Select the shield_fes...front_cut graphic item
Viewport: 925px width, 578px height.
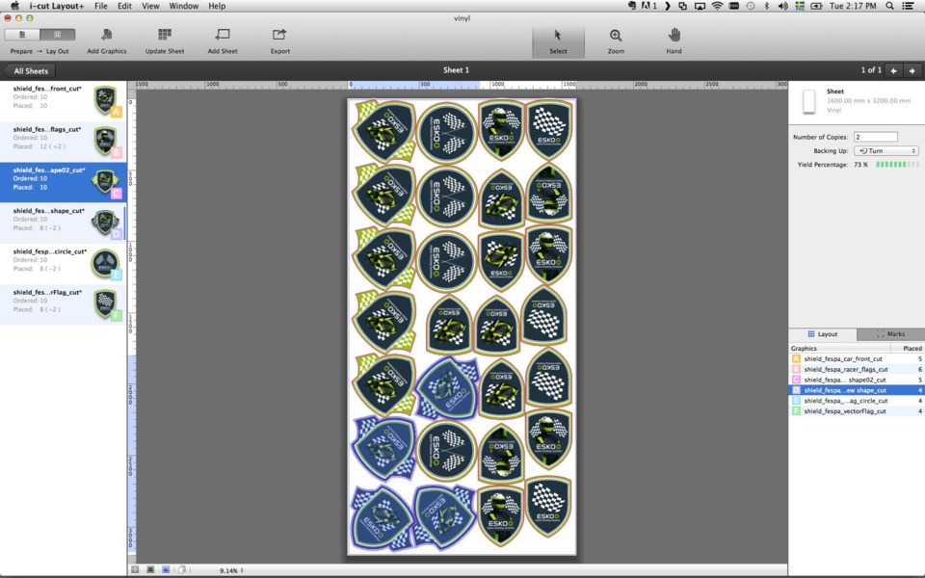click(64, 101)
